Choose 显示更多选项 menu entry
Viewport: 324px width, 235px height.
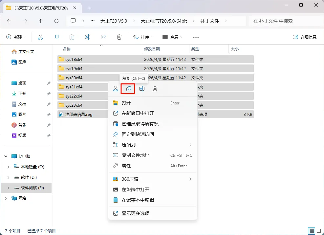[153, 213]
